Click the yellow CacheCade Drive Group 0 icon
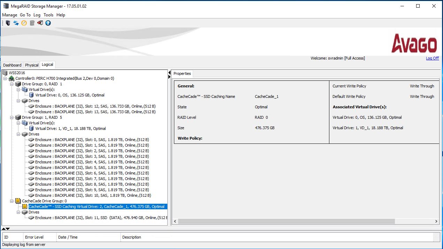The image size is (443, 249). click(x=18, y=201)
